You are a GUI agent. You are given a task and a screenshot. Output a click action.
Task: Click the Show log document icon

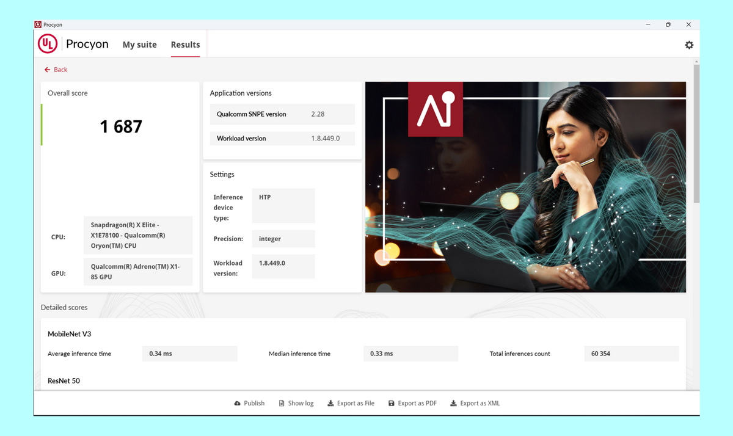tap(282, 403)
